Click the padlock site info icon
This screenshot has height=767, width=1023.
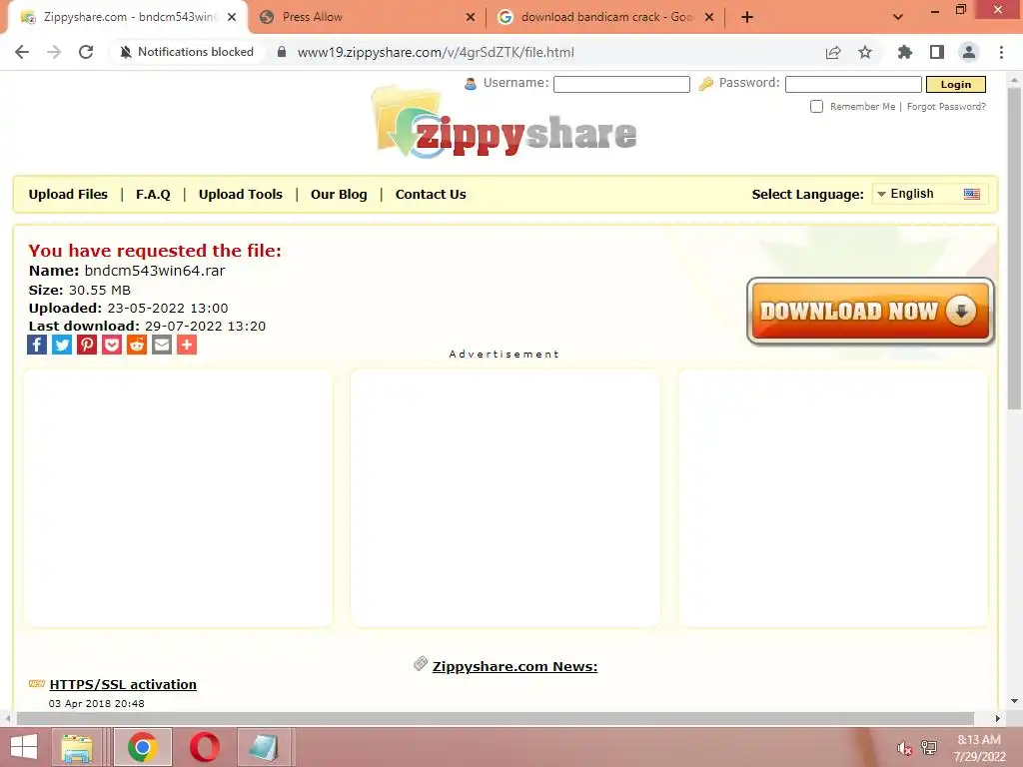pos(281,52)
